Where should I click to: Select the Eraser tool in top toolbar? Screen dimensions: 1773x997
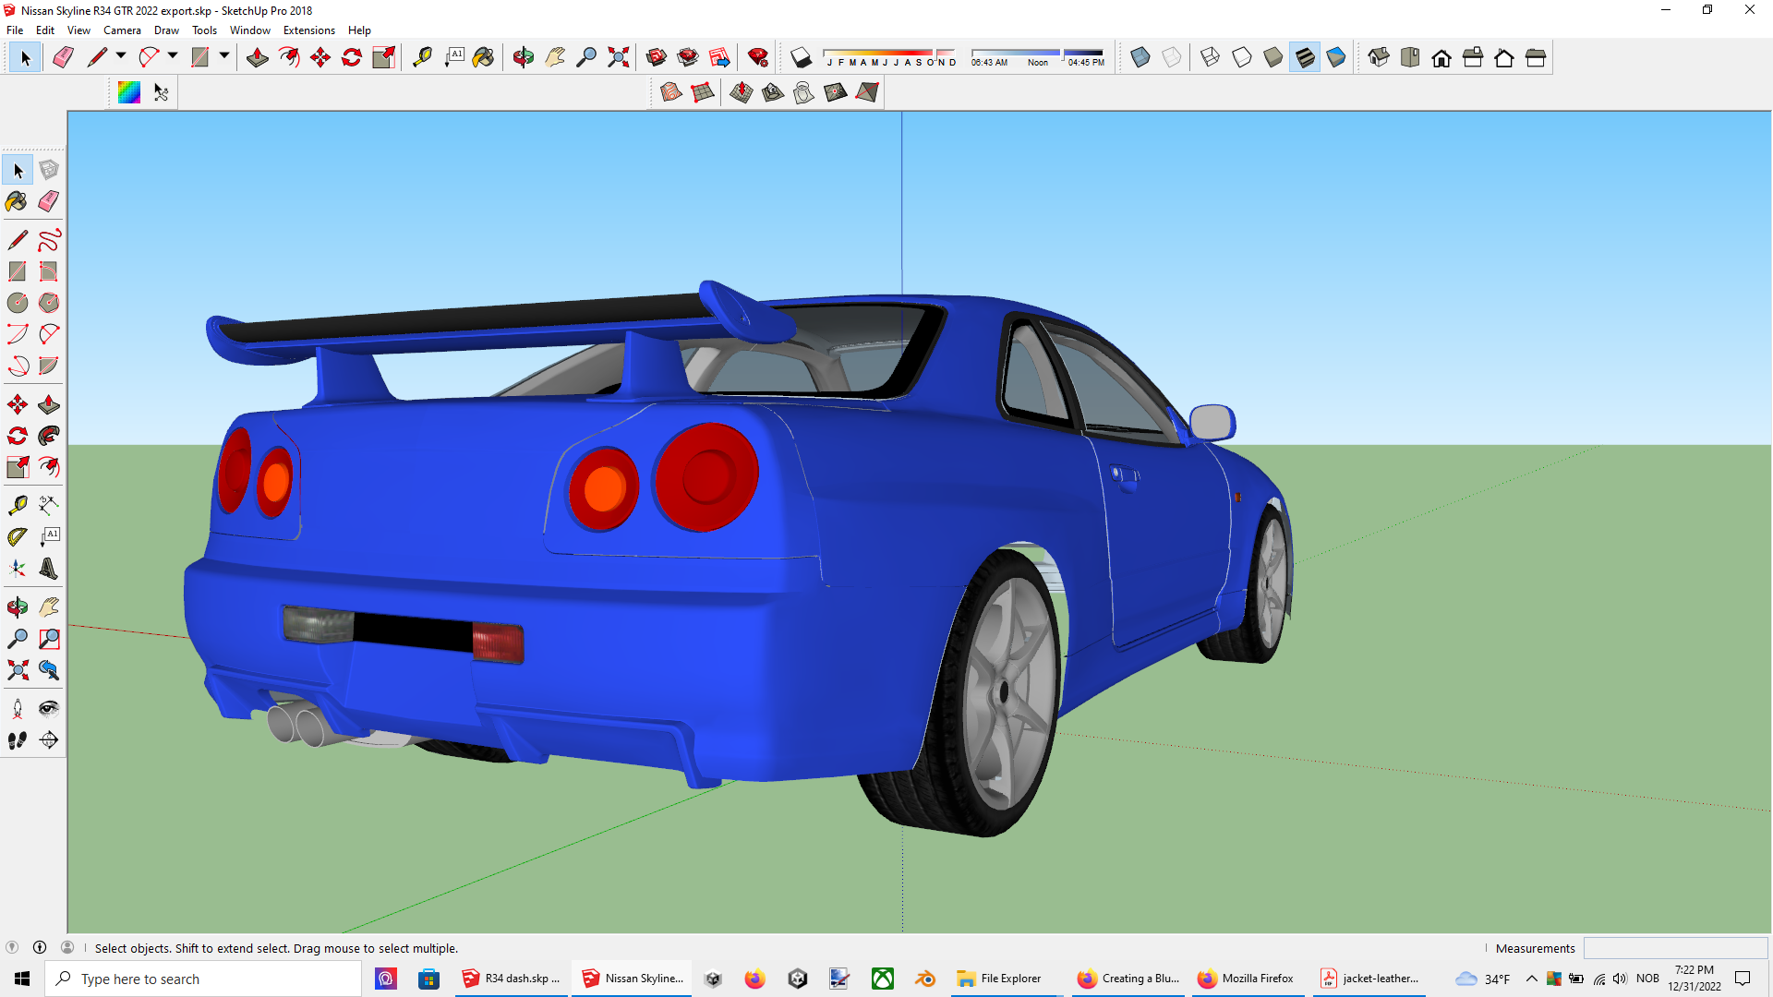coord(63,57)
